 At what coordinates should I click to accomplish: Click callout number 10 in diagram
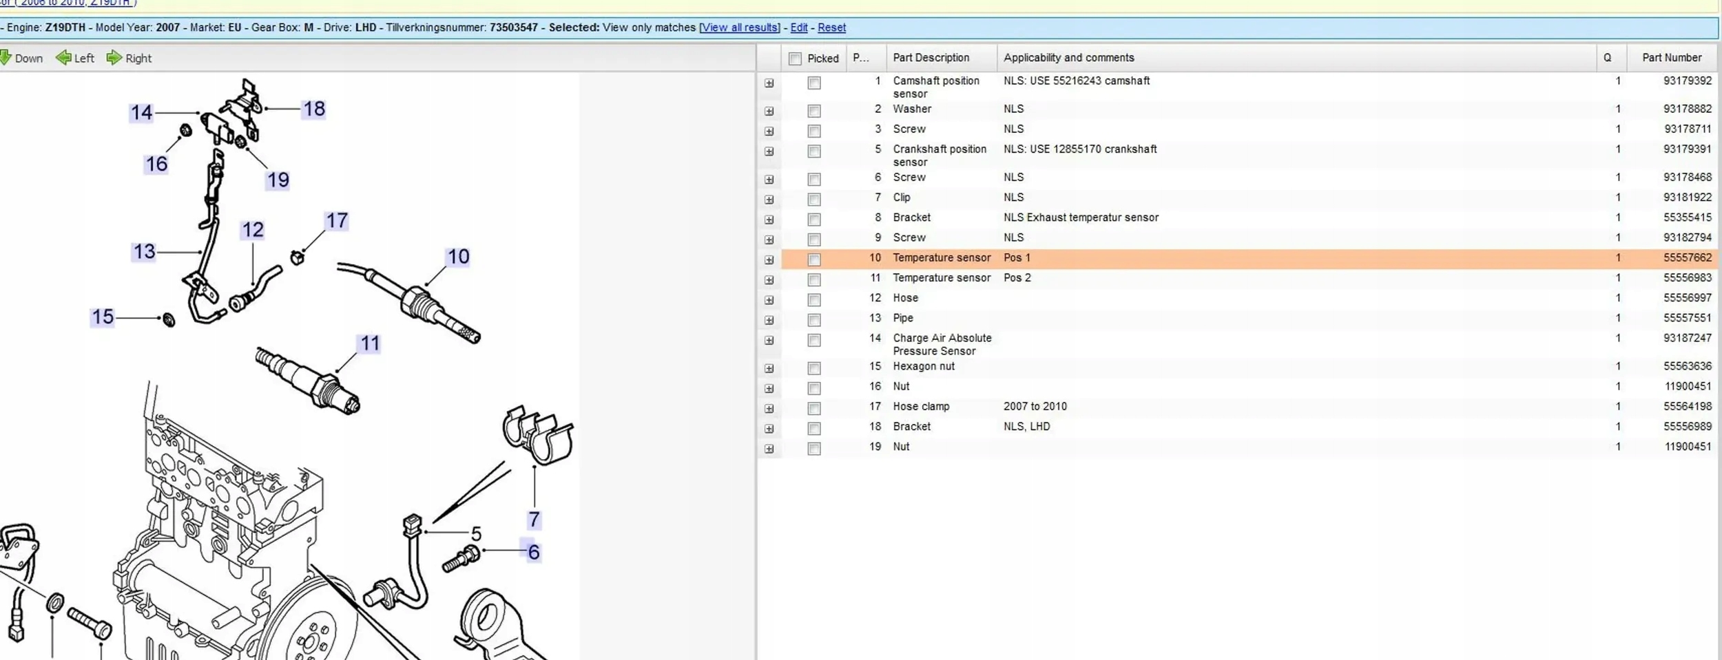[459, 257]
